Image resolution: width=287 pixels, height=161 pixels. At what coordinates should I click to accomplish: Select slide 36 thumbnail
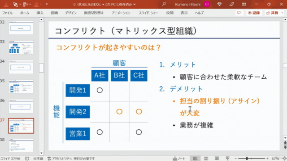coord(21,106)
